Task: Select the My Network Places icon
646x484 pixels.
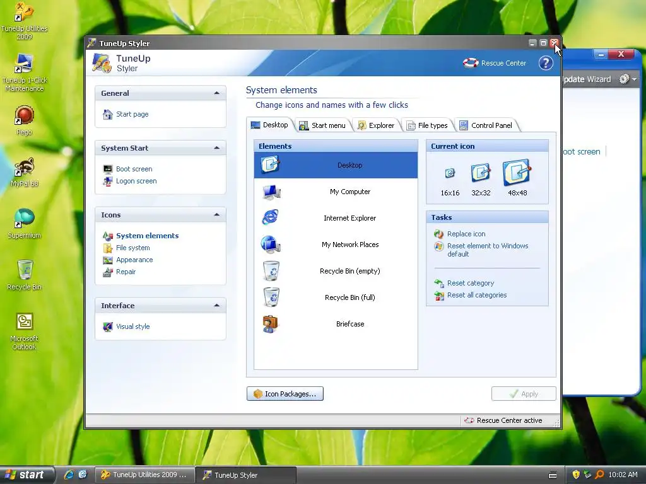Action: click(271, 244)
